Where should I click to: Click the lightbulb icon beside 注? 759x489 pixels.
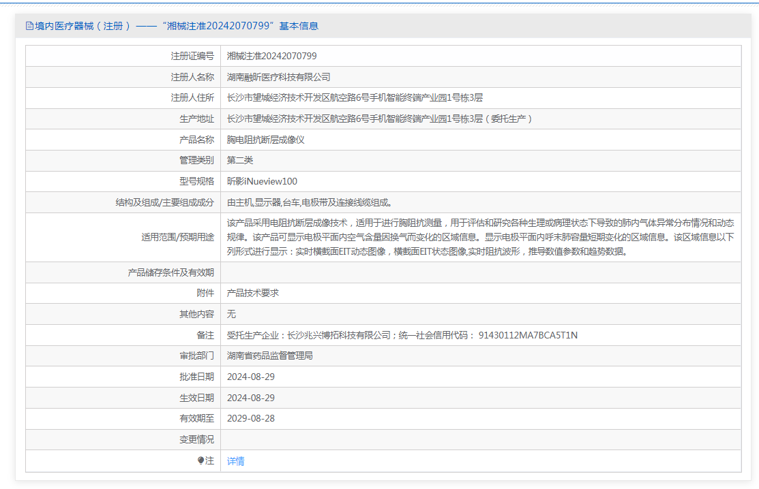pos(200,460)
